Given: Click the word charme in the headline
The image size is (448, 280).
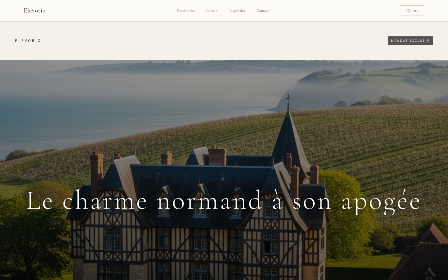Looking at the screenshot, I should point(105,201).
